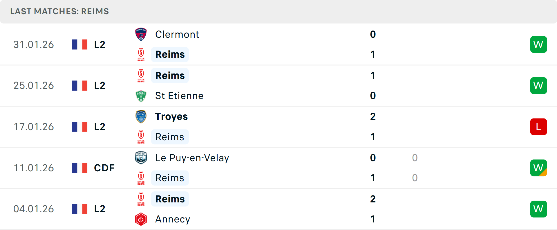This screenshot has height=230, width=557.
Task: Click the French flag next to CDF
Action: [x=80, y=168]
